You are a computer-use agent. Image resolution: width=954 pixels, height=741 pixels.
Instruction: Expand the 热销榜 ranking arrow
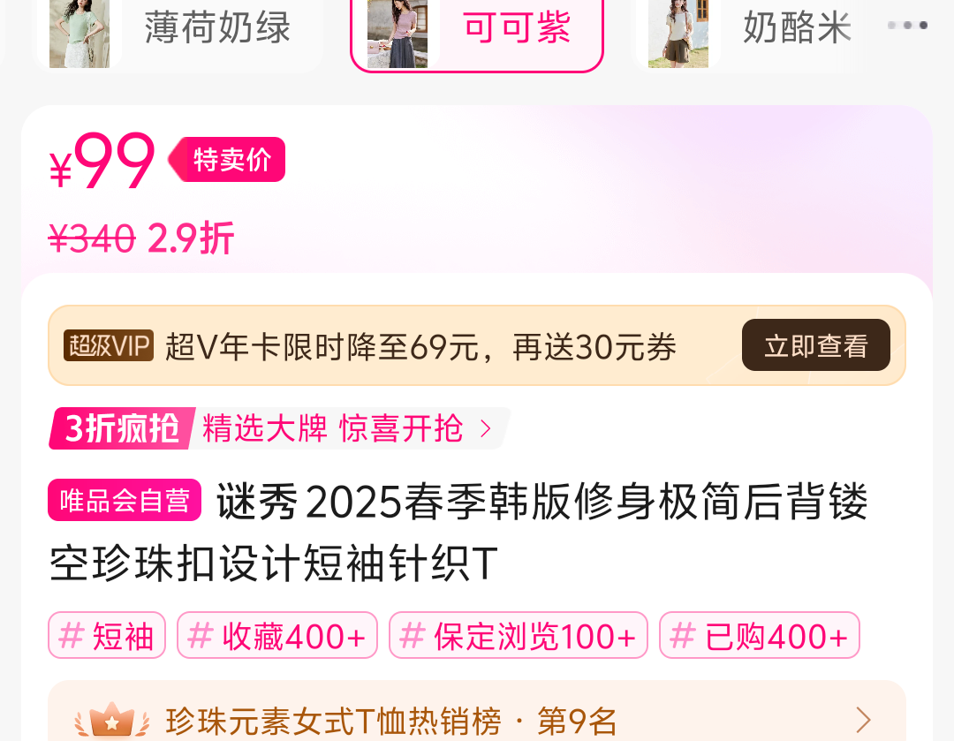[x=863, y=721]
